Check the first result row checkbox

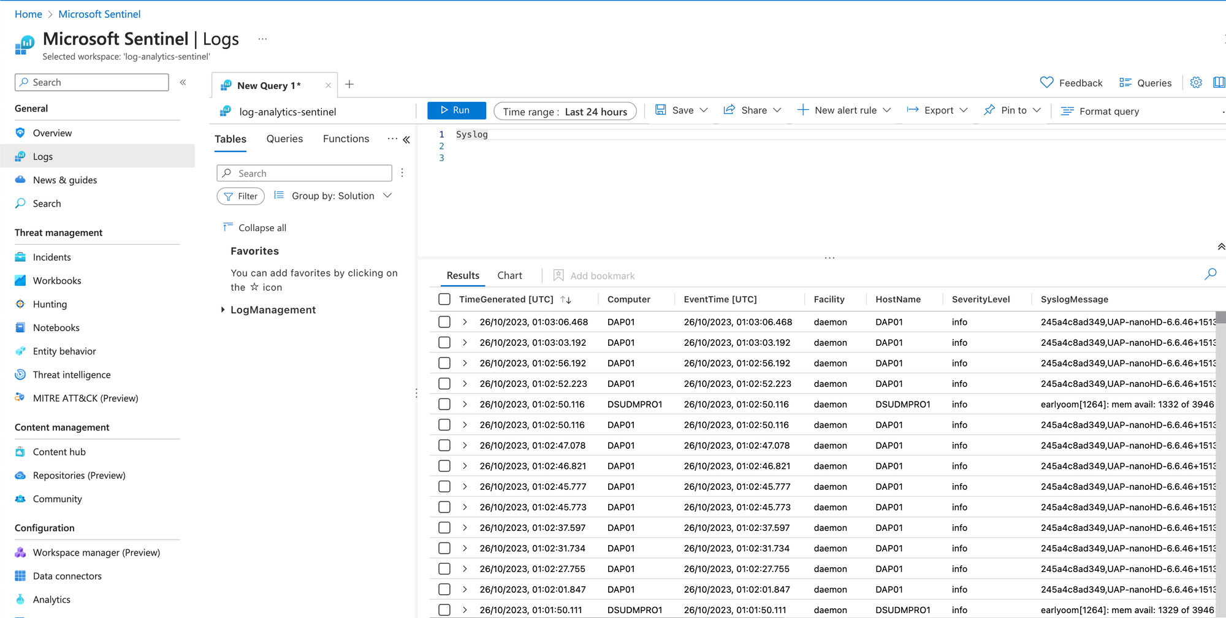tap(444, 322)
